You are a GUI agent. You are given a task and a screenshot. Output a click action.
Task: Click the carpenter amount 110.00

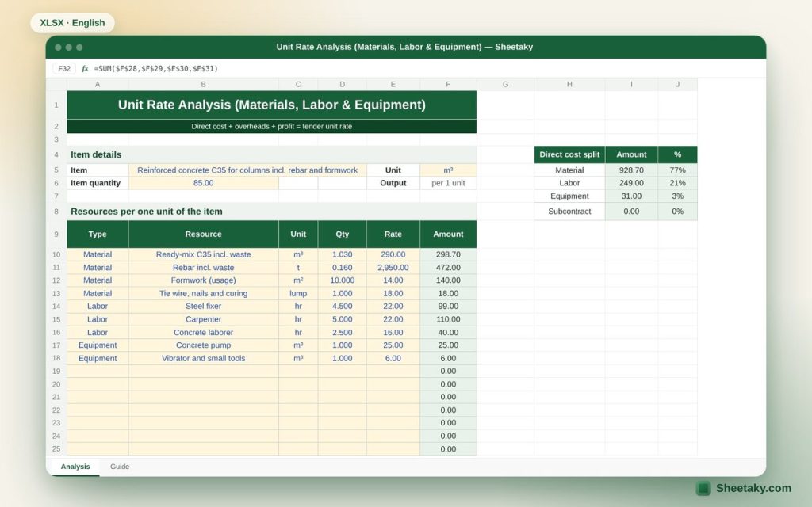[448, 319]
